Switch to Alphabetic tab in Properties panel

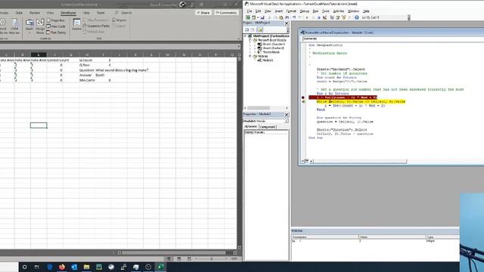(x=250, y=127)
